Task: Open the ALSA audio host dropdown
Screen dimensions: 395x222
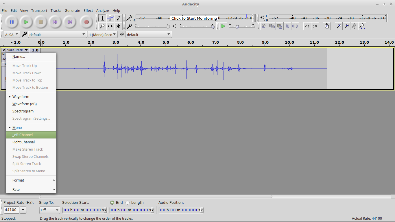Action: [x=12, y=34]
